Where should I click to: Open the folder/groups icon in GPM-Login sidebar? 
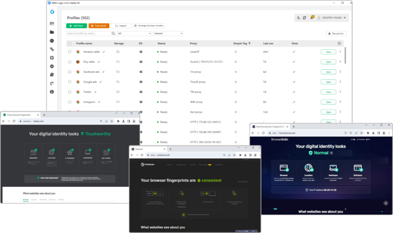[x=52, y=32]
